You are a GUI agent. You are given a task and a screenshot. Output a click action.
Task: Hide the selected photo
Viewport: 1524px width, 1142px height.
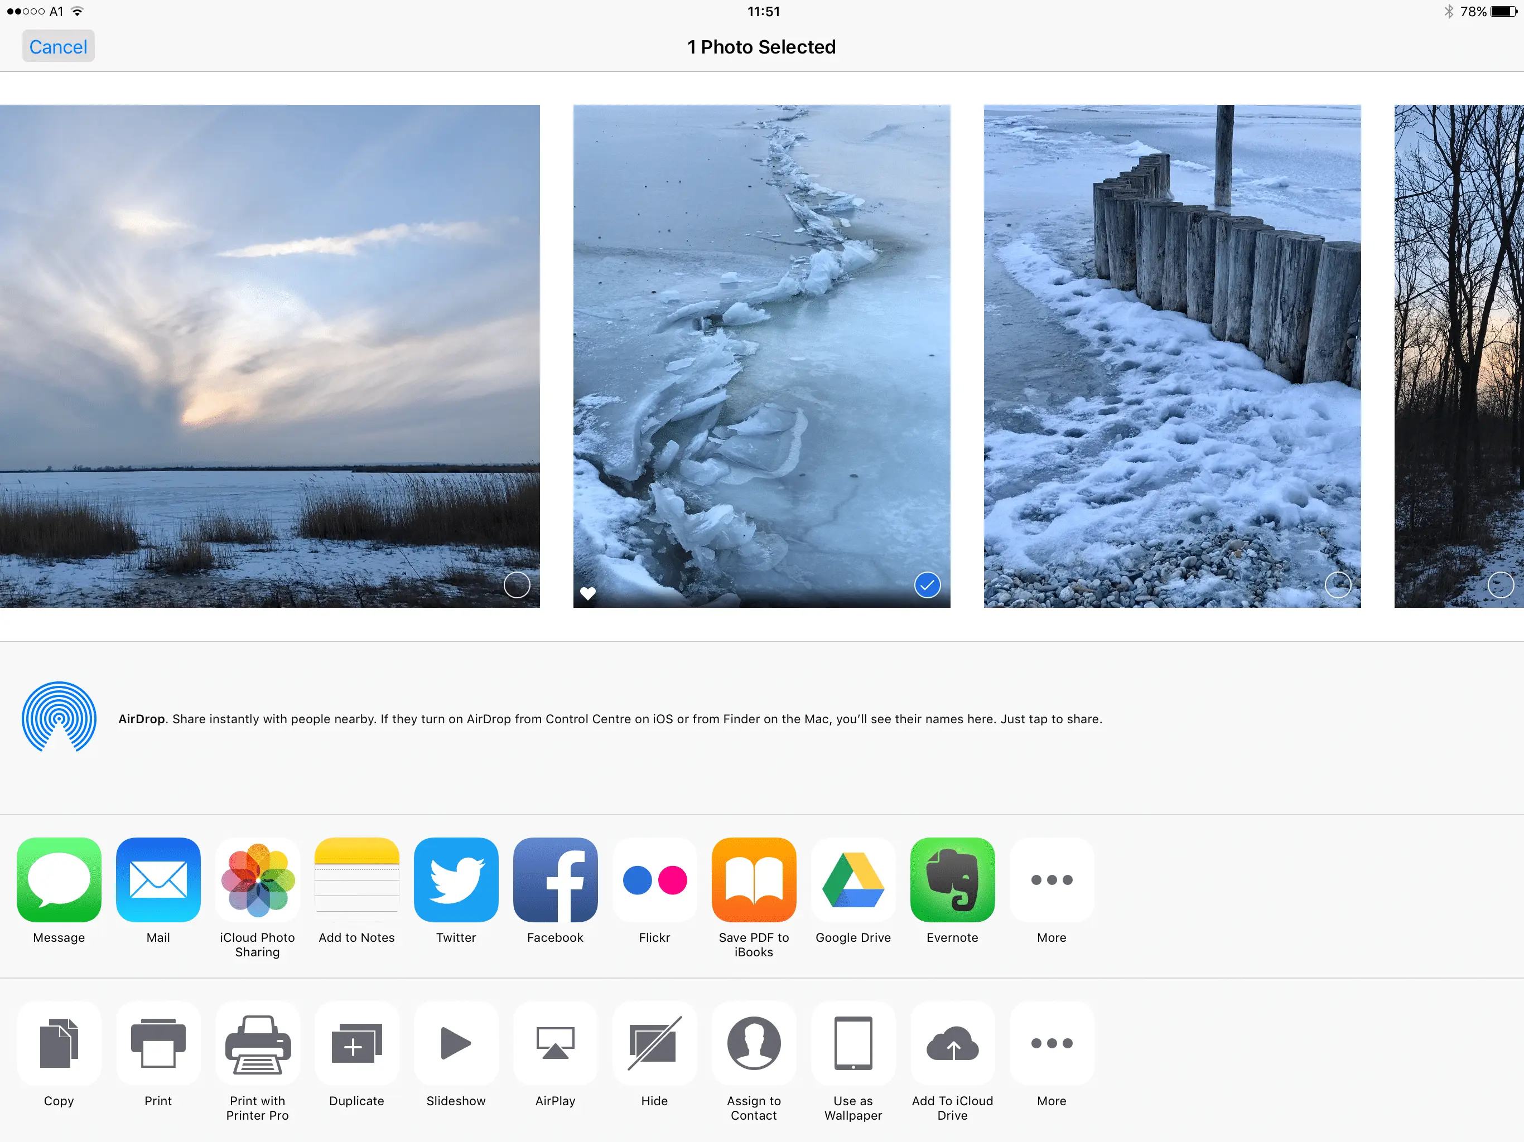[654, 1043]
